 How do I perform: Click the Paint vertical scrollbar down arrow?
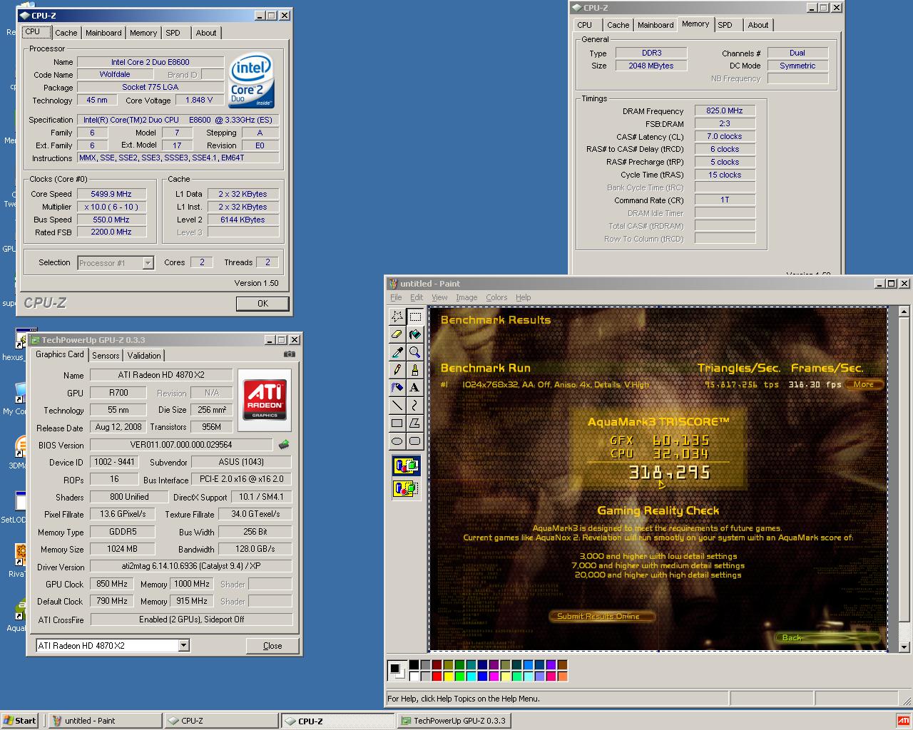click(904, 647)
